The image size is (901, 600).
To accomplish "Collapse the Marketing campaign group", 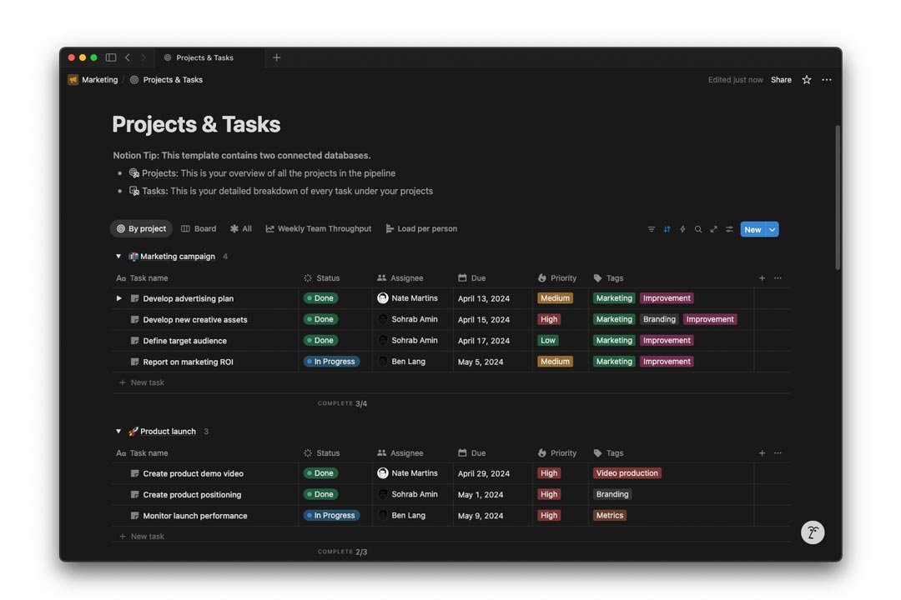I will pos(118,256).
